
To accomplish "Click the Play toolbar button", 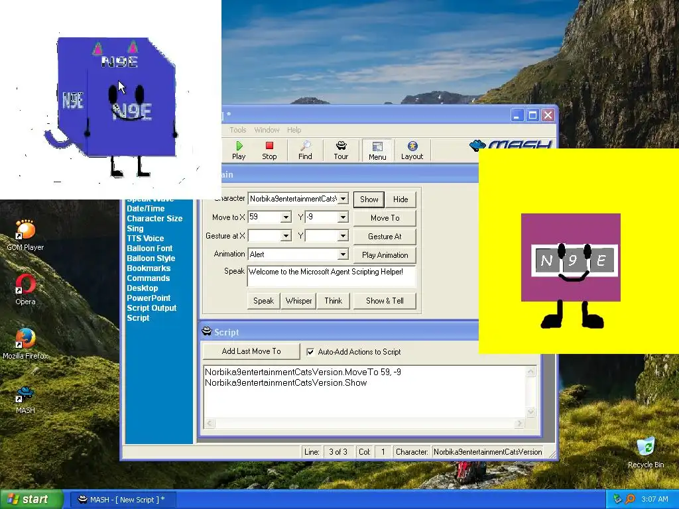I will pos(239,150).
